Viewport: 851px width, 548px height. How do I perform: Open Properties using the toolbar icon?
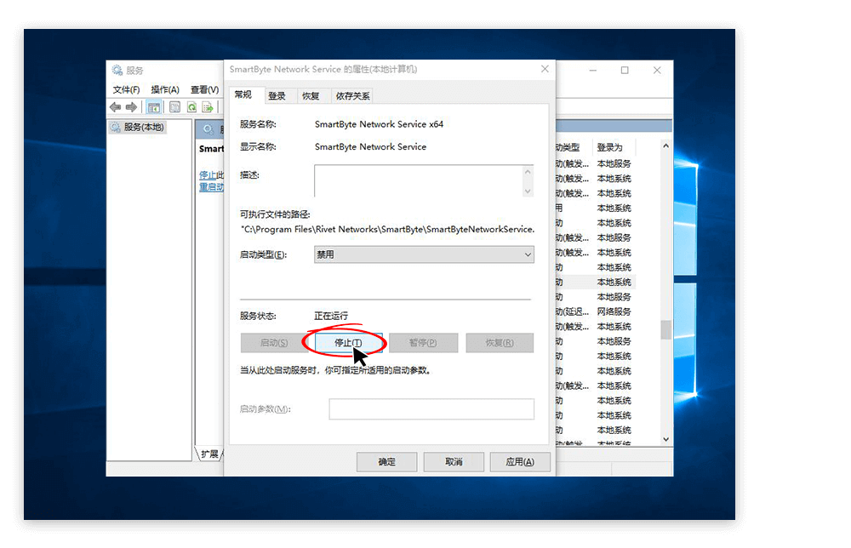[x=174, y=106]
